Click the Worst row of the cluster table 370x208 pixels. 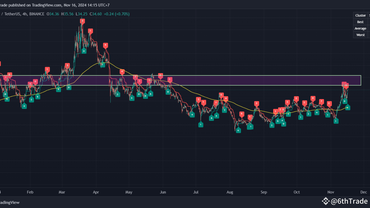360,35
